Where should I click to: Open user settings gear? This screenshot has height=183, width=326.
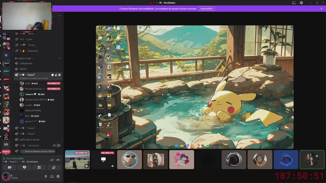tap(58, 176)
